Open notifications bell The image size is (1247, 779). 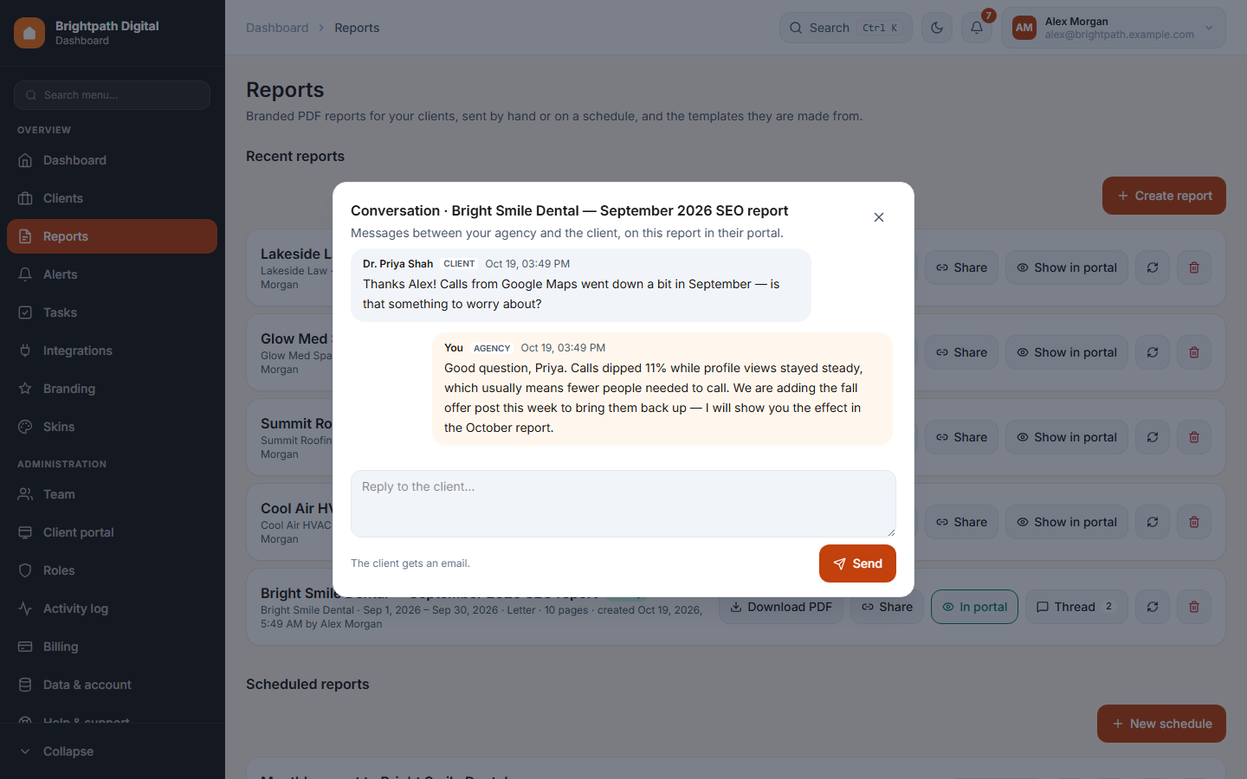coord(977,28)
